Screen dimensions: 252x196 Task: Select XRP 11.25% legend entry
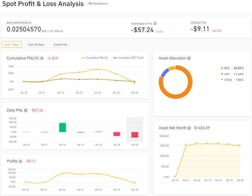pyautogui.click(x=232, y=74)
